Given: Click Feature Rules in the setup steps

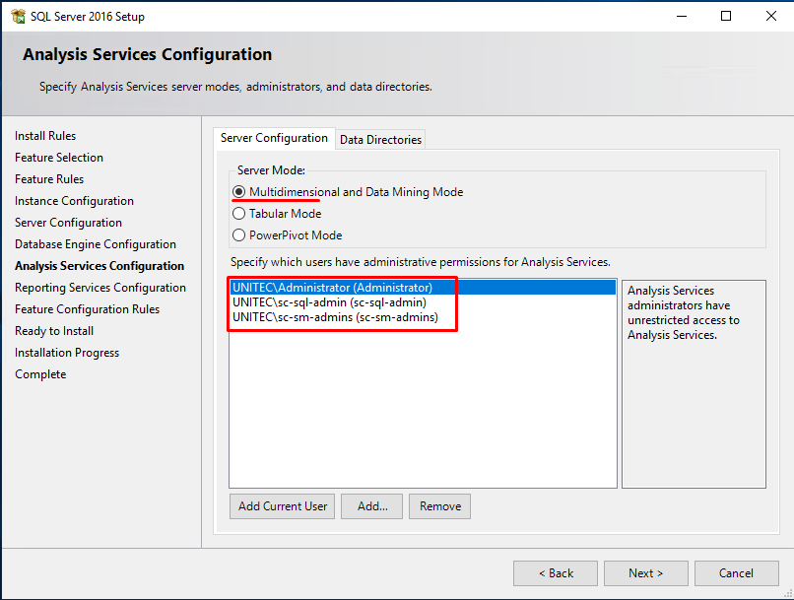Looking at the screenshot, I should tap(49, 179).
